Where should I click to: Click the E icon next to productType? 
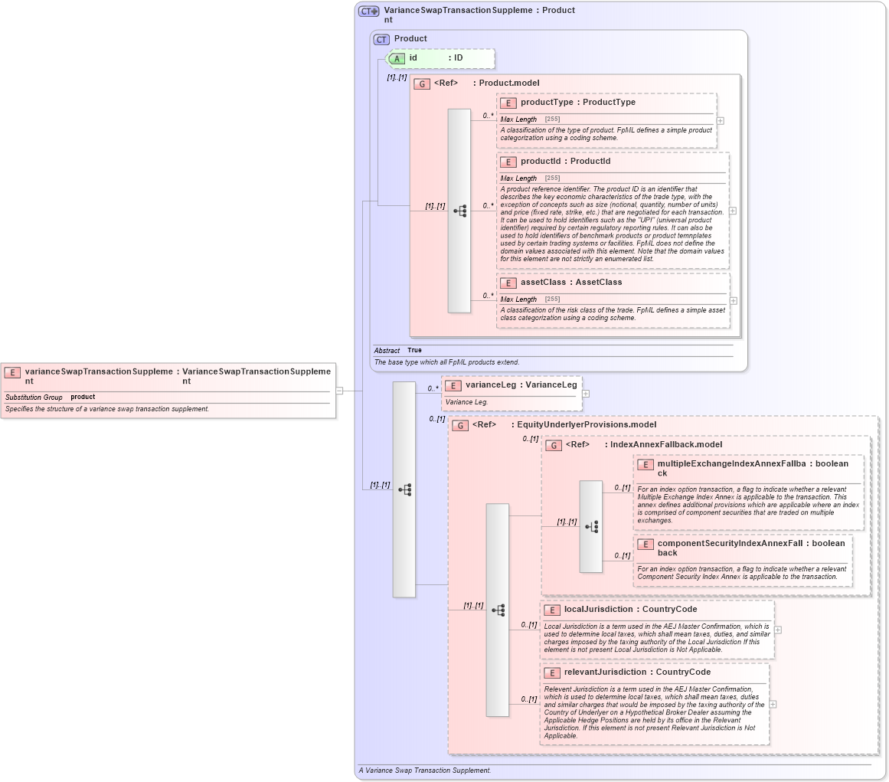click(x=508, y=103)
